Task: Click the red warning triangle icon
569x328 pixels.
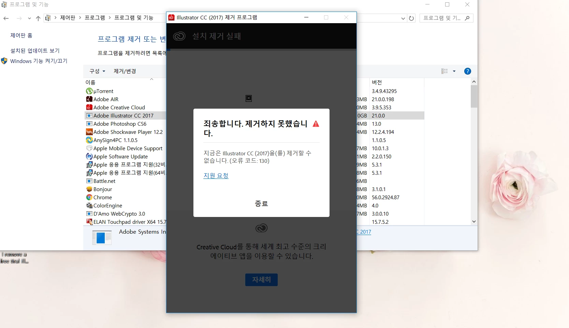Action: point(316,124)
